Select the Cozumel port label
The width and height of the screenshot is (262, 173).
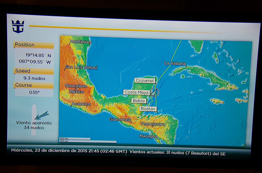point(144,81)
